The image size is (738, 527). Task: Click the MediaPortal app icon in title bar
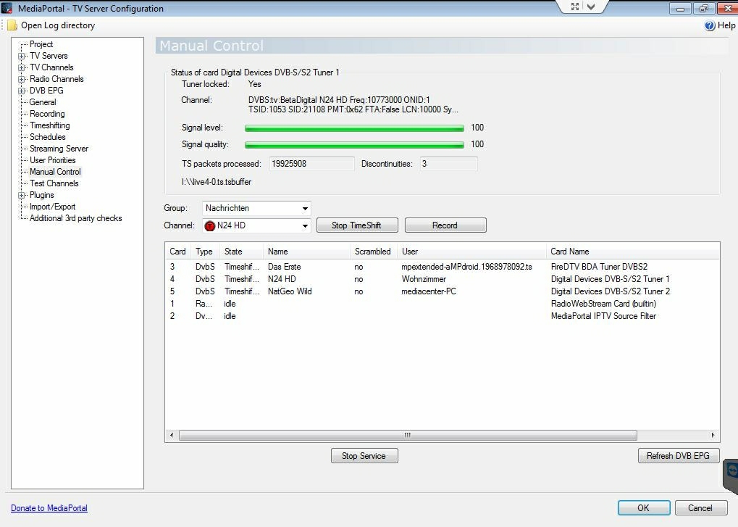click(x=7, y=9)
